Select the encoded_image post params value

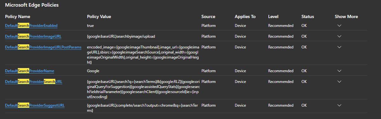point(143,55)
